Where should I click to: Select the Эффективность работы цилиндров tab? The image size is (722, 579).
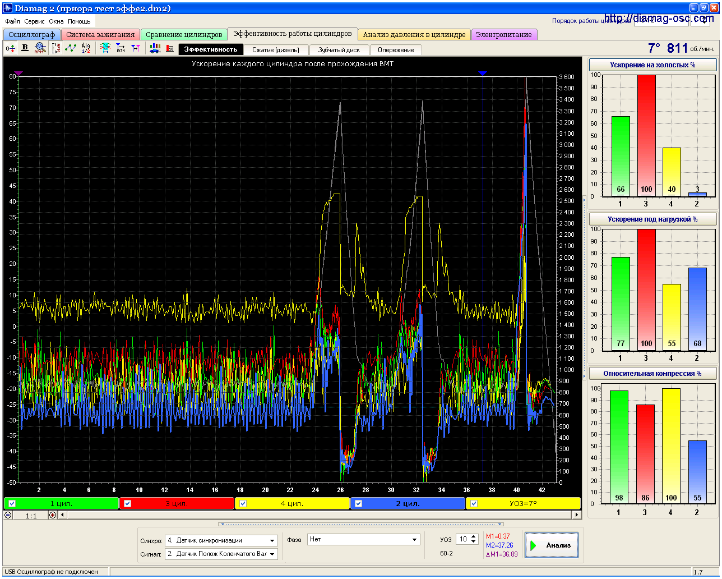(292, 34)
